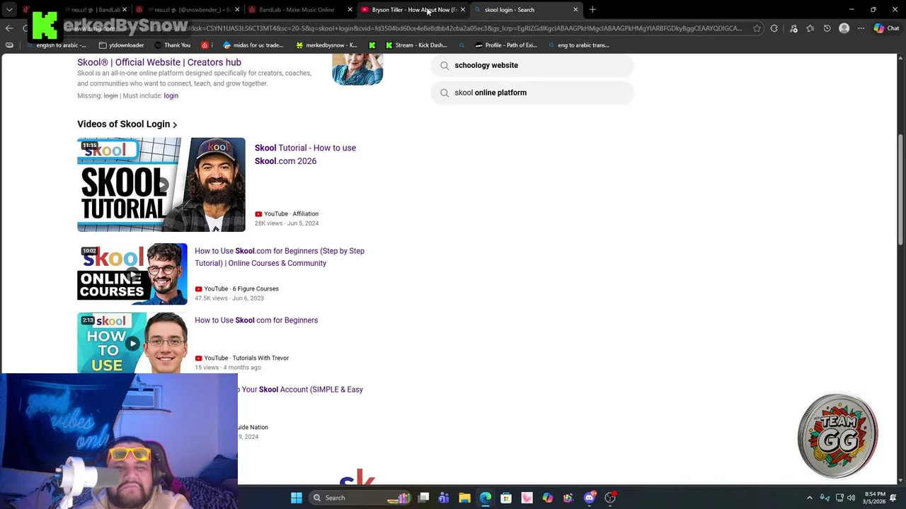
Task: Open Microsoft Edge taskbar icon
Action: pos(486,498)
